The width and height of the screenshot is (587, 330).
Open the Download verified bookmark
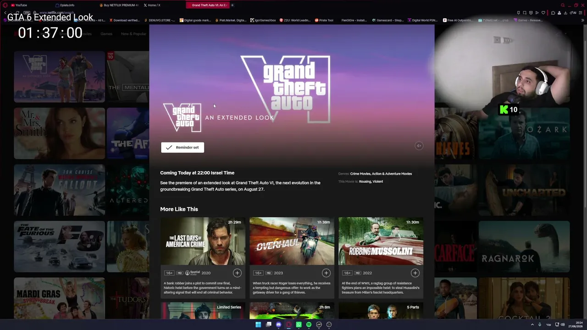click(124, 20)
